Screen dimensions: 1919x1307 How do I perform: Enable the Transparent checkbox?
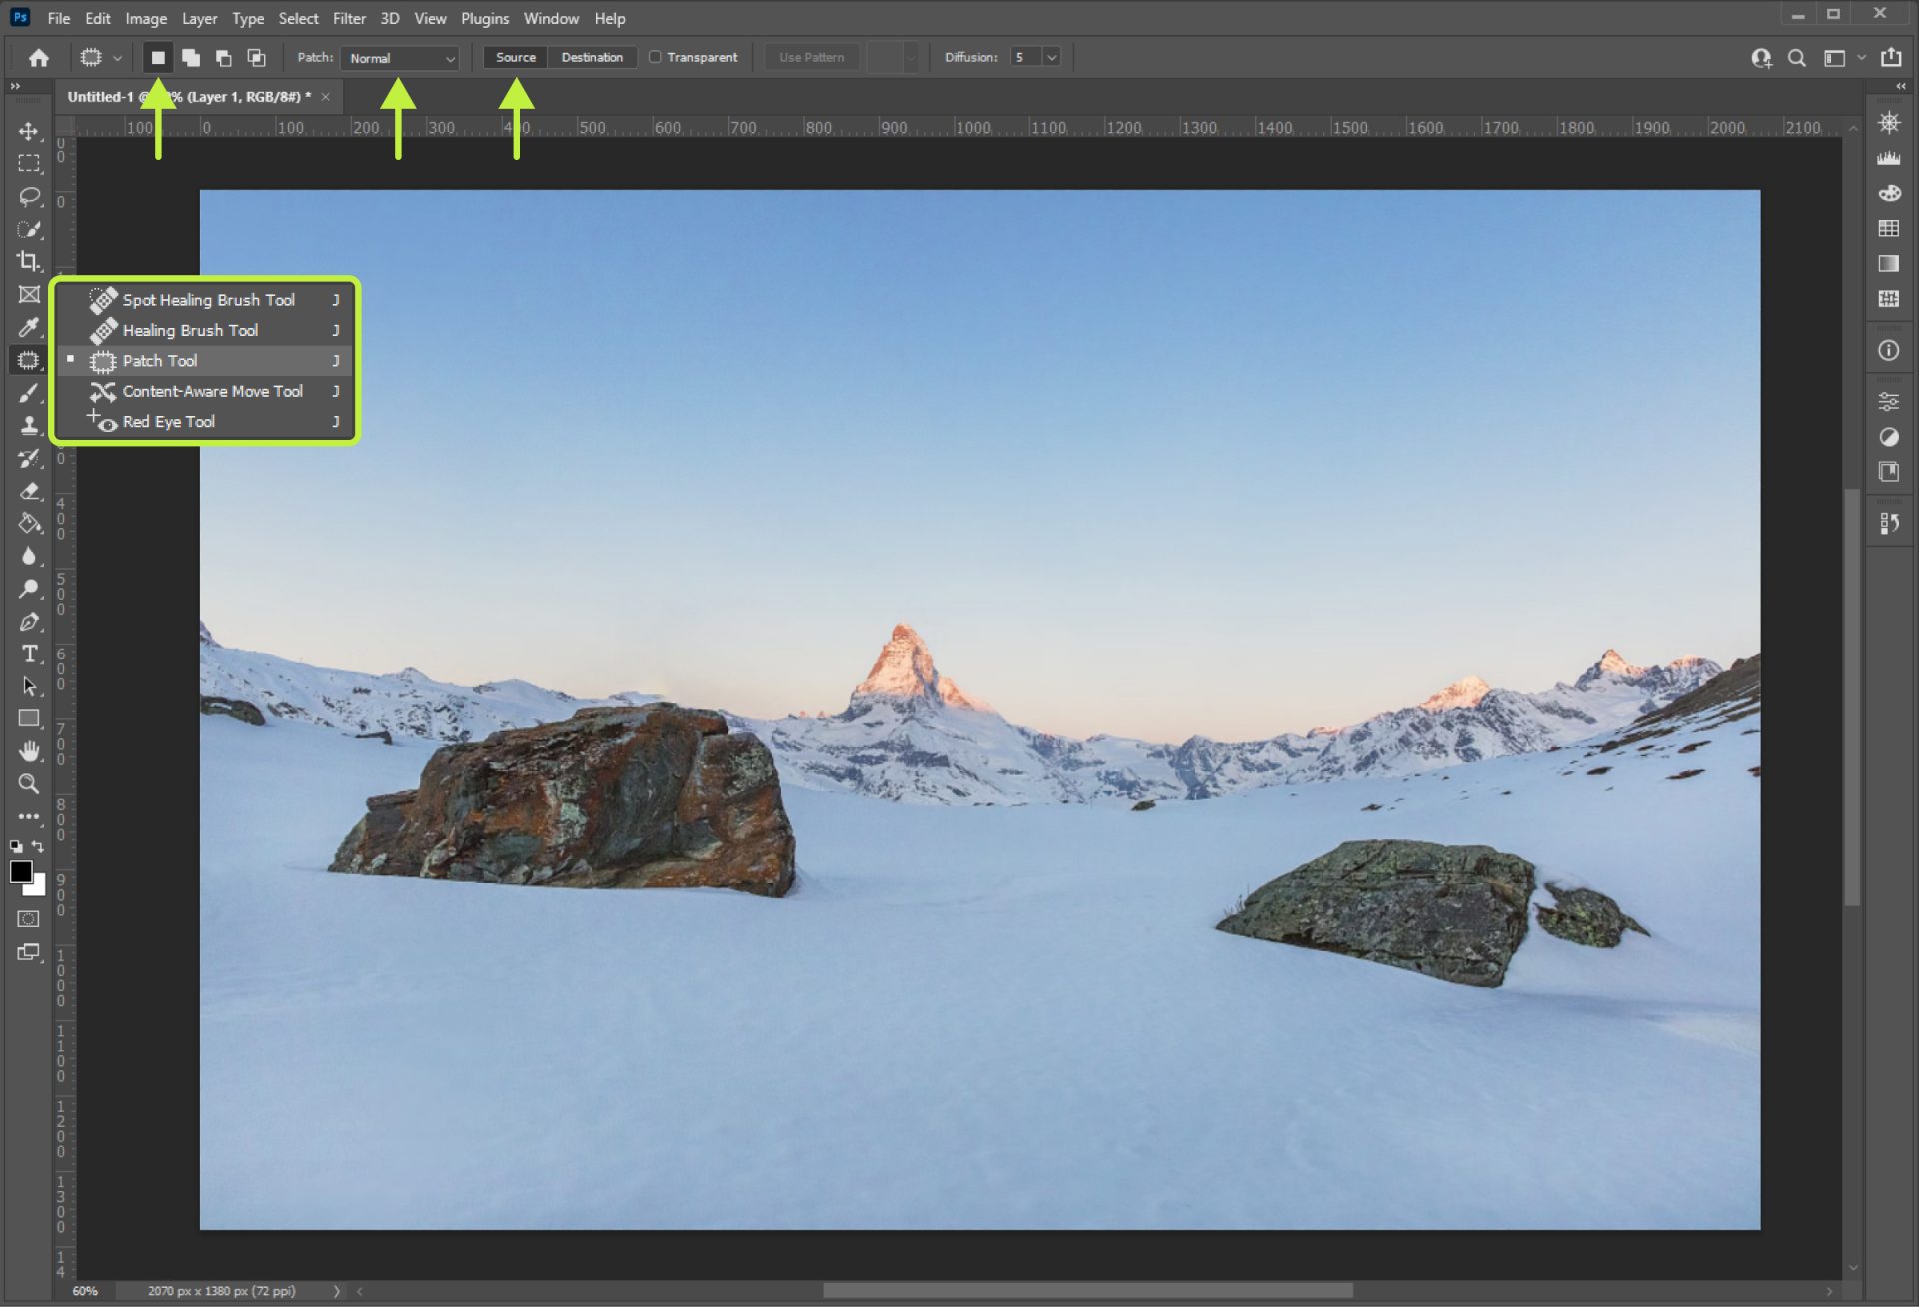pyautogui.click(x=655, y=57)
